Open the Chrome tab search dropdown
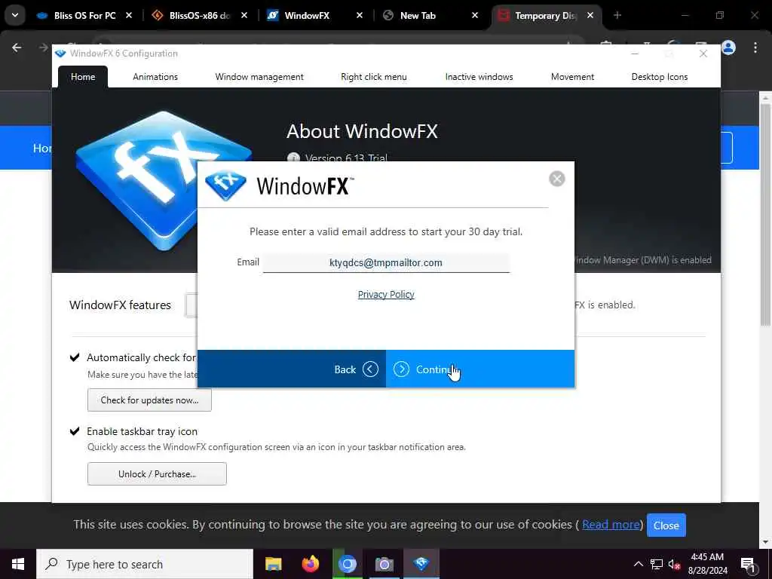772x579 pixels. [x=15, y=15]
